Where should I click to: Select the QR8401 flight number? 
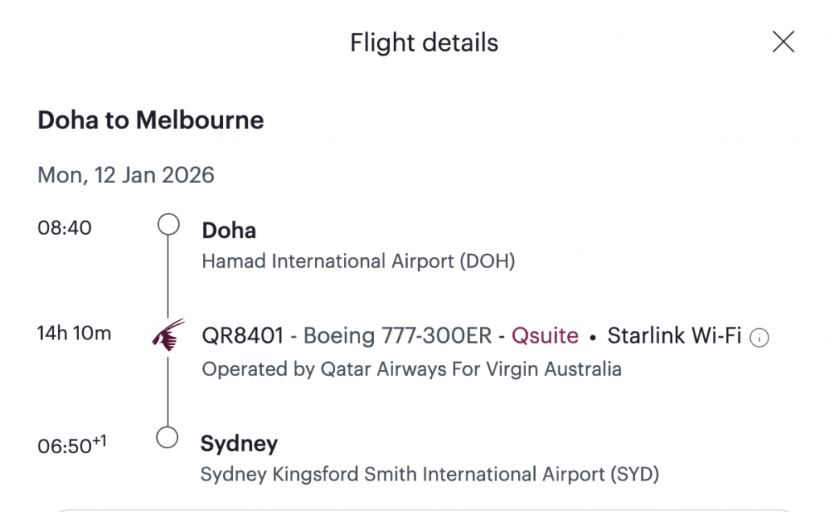tap(243, 335)
